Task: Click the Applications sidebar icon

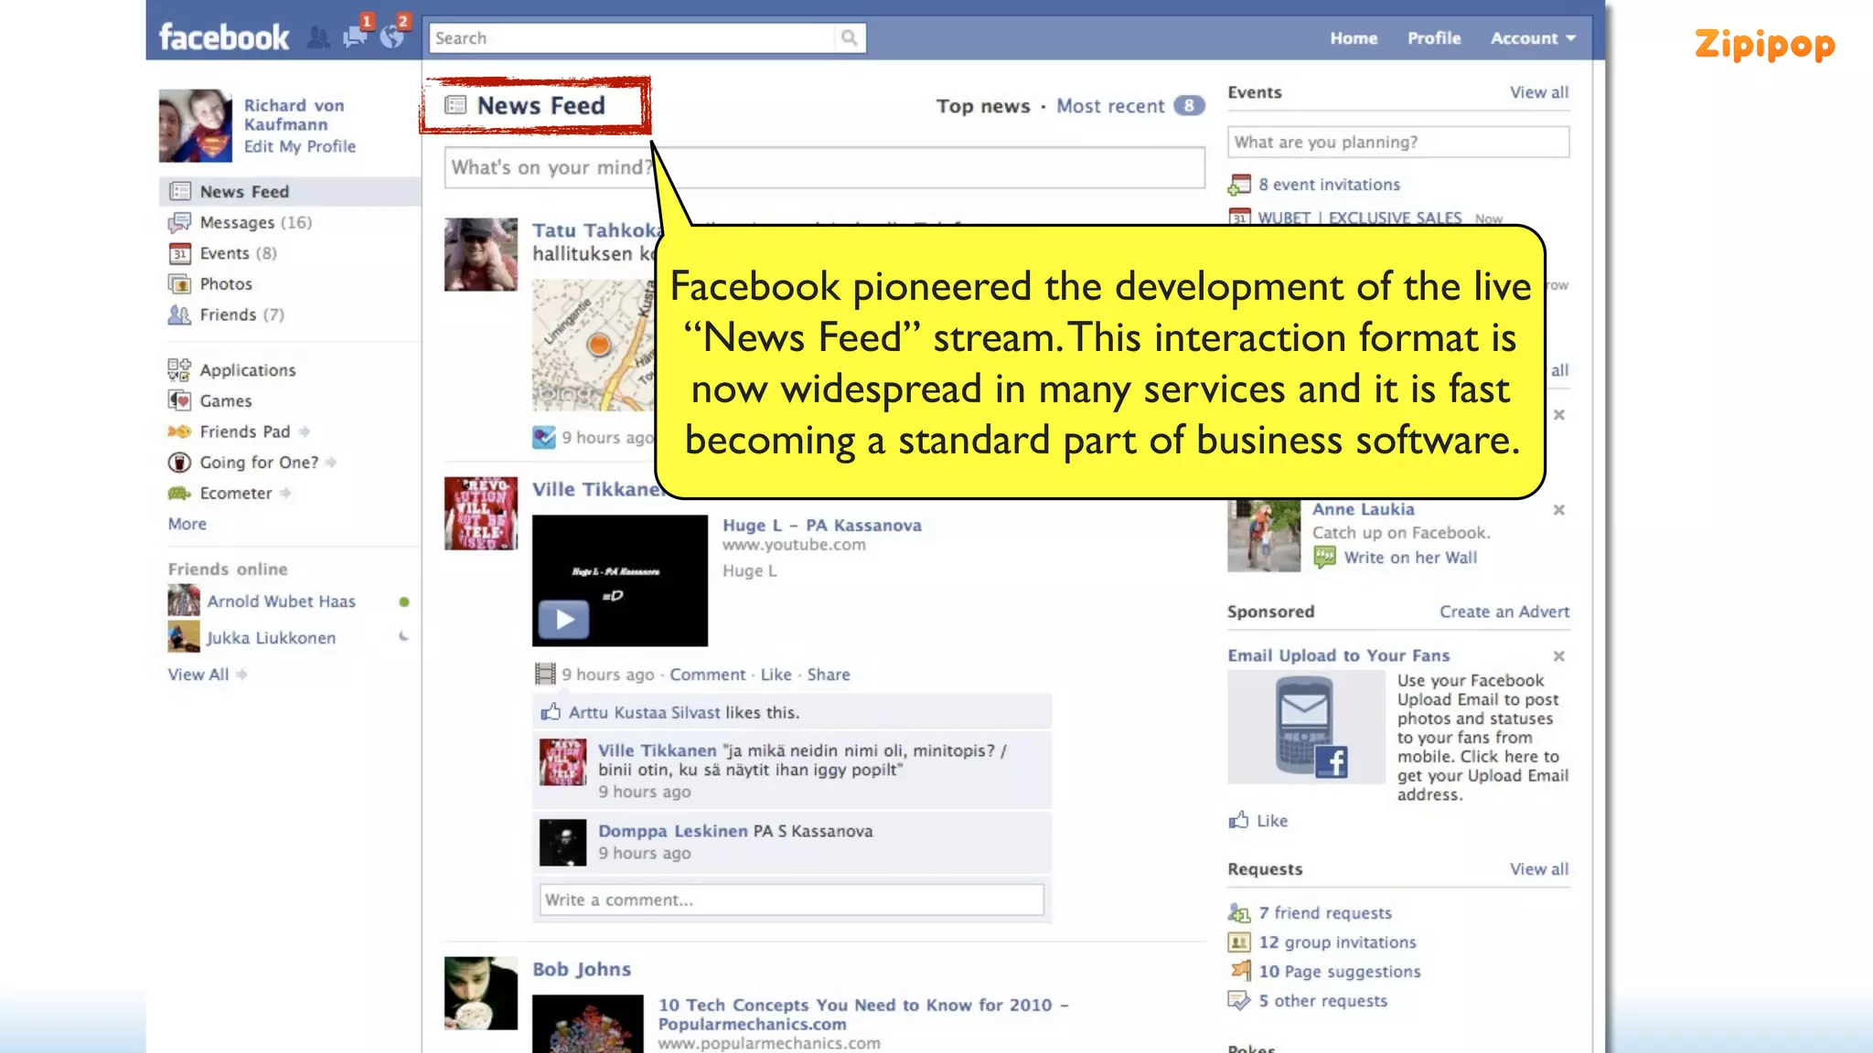Action: pyautogui.click(x=179, y=370)
